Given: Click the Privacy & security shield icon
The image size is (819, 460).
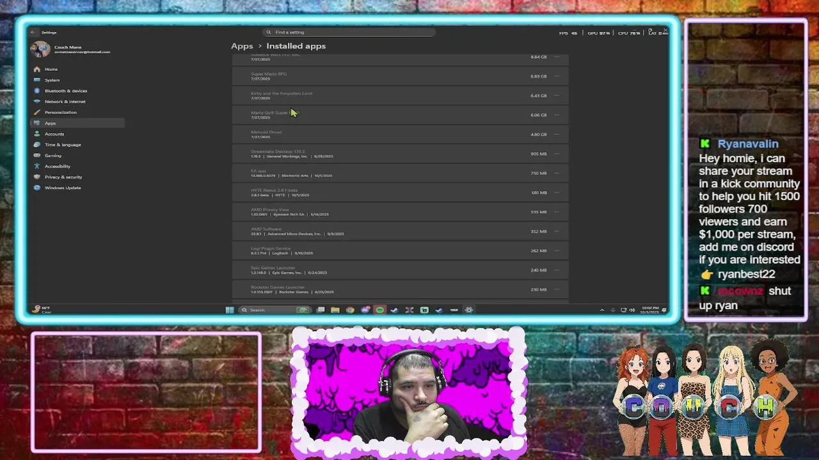Looking at the screenshot, I should pos(37,177).
